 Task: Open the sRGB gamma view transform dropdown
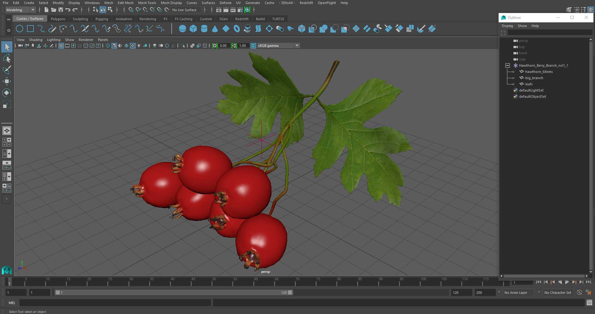click(278, 46)
